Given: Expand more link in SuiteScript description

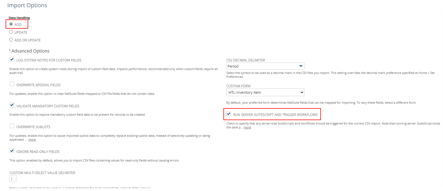Looking at the screenshot, I should 247,128.
